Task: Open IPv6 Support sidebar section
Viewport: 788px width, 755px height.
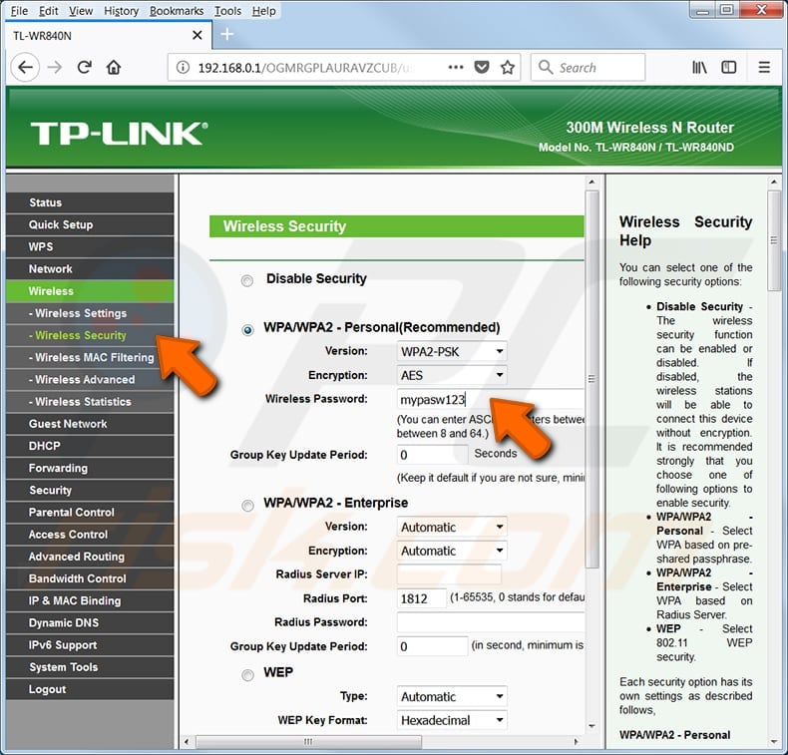Action: (90, 644)
